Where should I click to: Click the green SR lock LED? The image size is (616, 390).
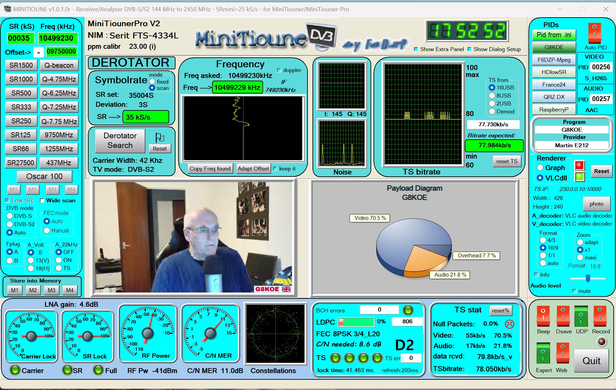tap(67, 370)
